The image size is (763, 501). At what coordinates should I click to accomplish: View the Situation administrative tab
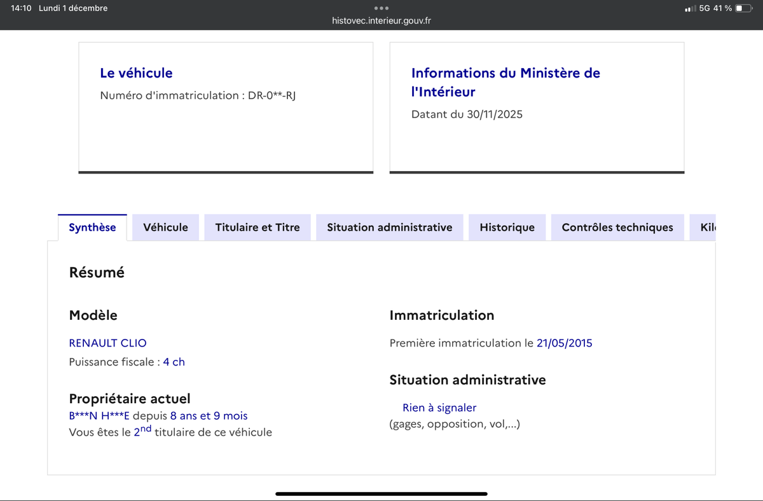point(389,227)
